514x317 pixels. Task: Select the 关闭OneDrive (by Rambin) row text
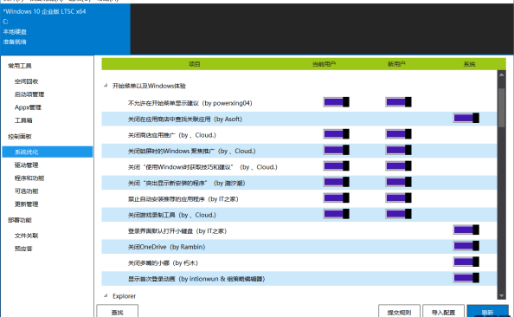[166, 247]
